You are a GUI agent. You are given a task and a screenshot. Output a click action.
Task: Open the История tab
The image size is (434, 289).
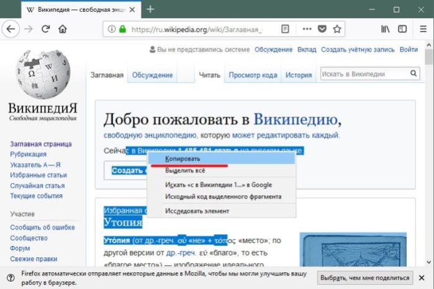(x=299, y=75)
